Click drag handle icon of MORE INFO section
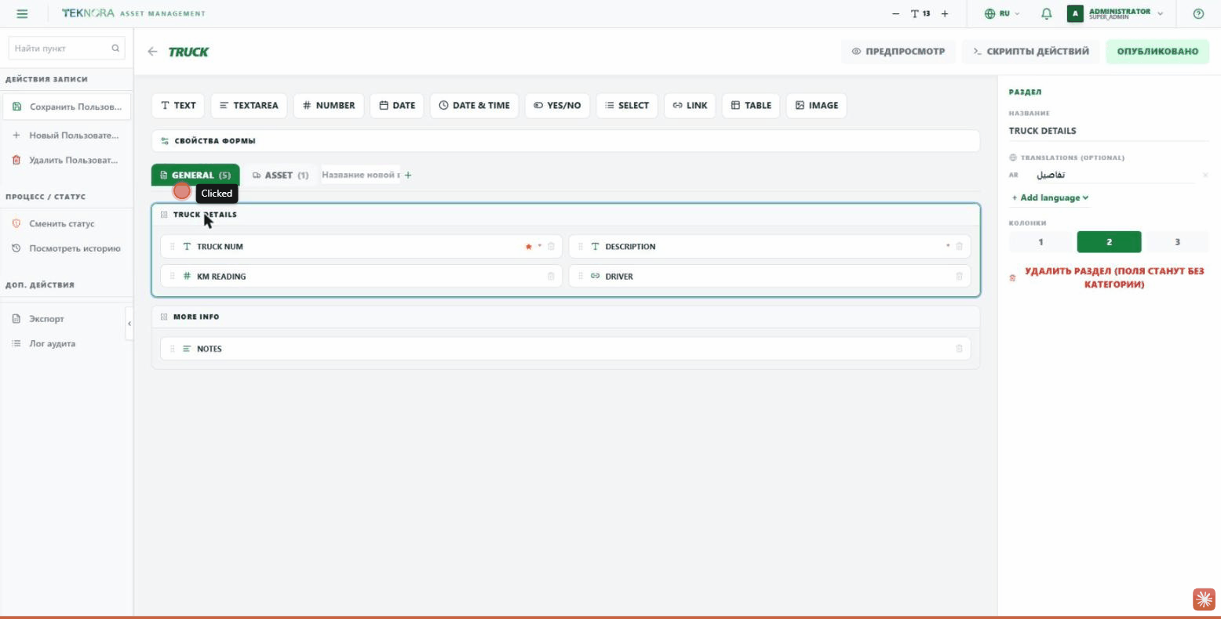This screenshot has height=619, width=1221. coord(164,317)
